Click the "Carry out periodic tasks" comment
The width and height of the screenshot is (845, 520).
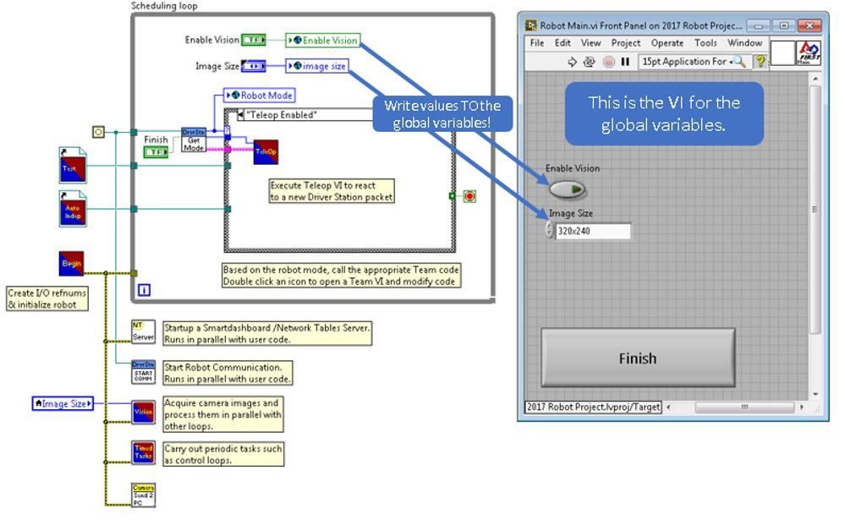[223, 454]
